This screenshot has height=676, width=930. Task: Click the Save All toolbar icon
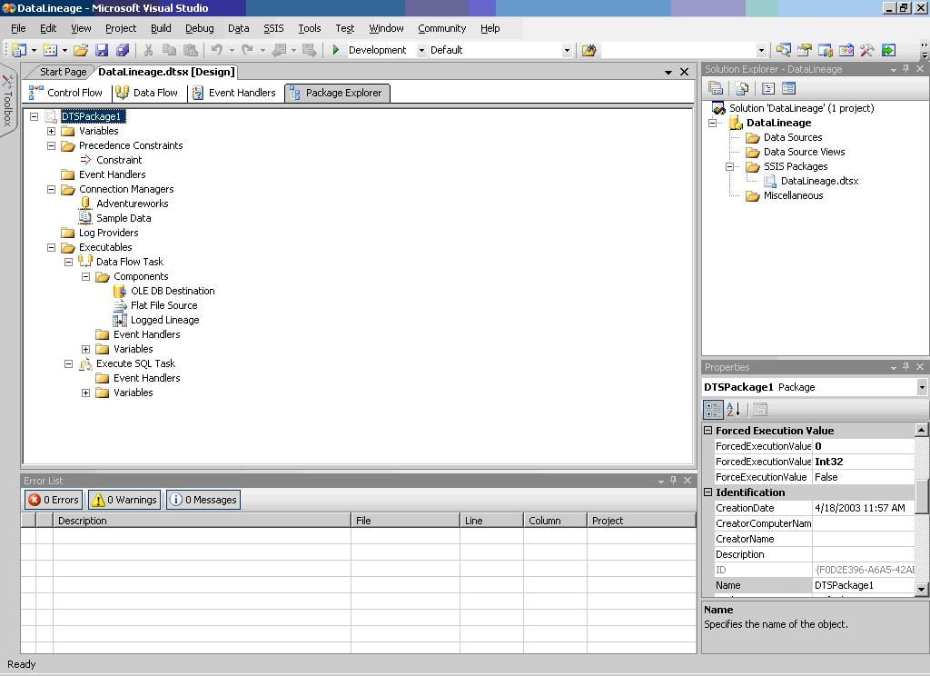pyautogui.click(x=123, y=50)
